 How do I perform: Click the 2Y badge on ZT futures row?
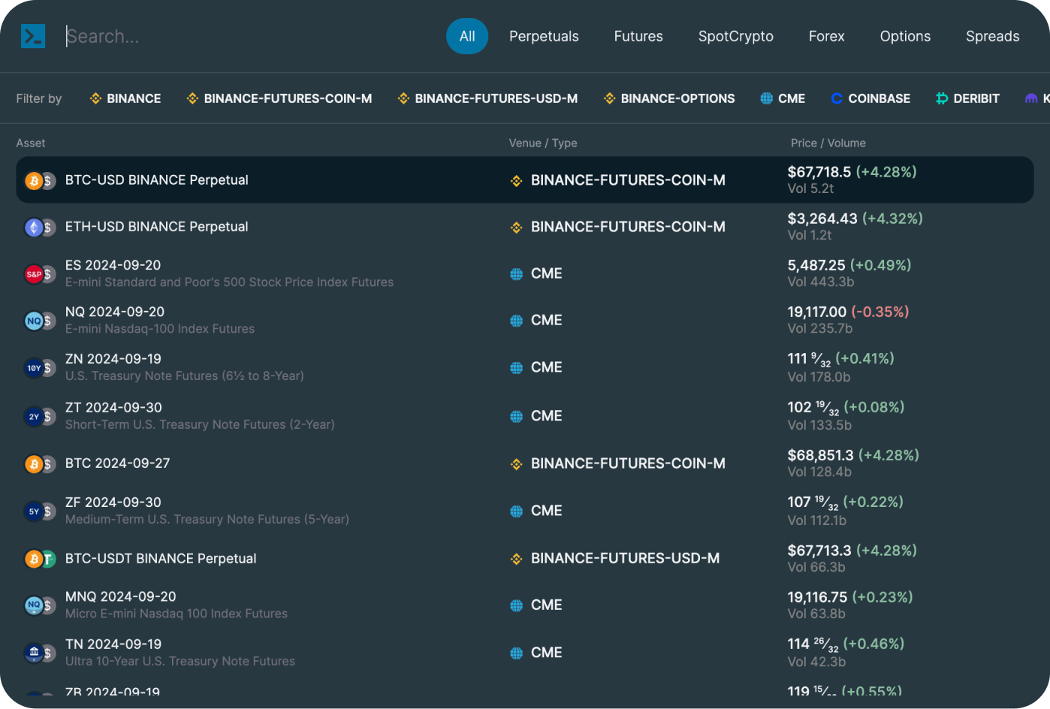point(34,416)
